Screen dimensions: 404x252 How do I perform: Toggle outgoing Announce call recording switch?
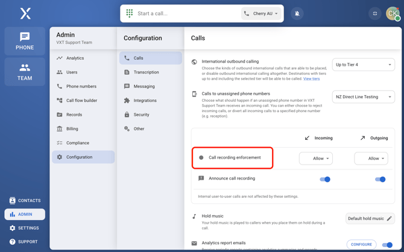pyautogui.click(x=380, y=179)
